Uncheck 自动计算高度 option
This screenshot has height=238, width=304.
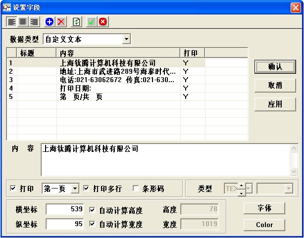(x=92, y=210)
